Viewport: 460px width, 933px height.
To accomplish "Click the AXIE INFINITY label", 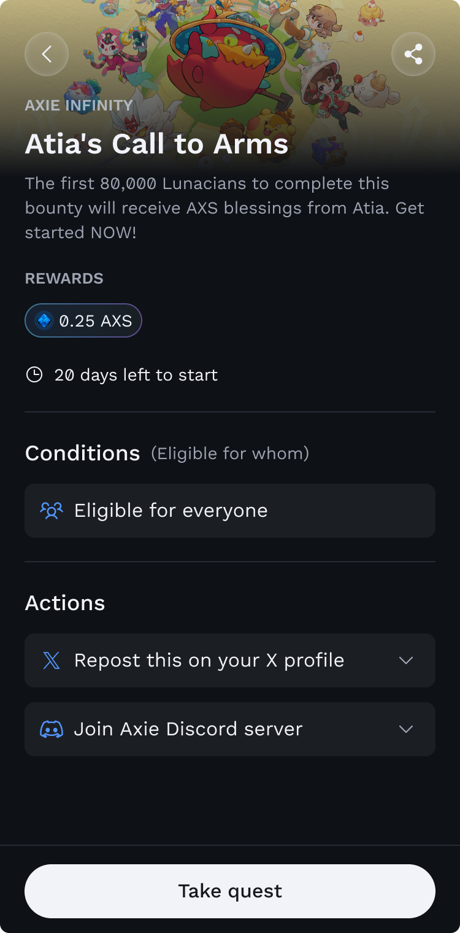I will (x=79, y=105).
